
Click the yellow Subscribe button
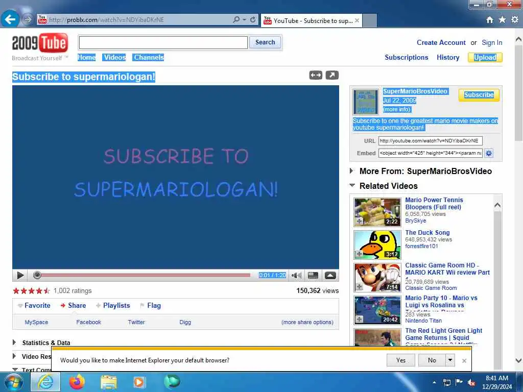479,95
